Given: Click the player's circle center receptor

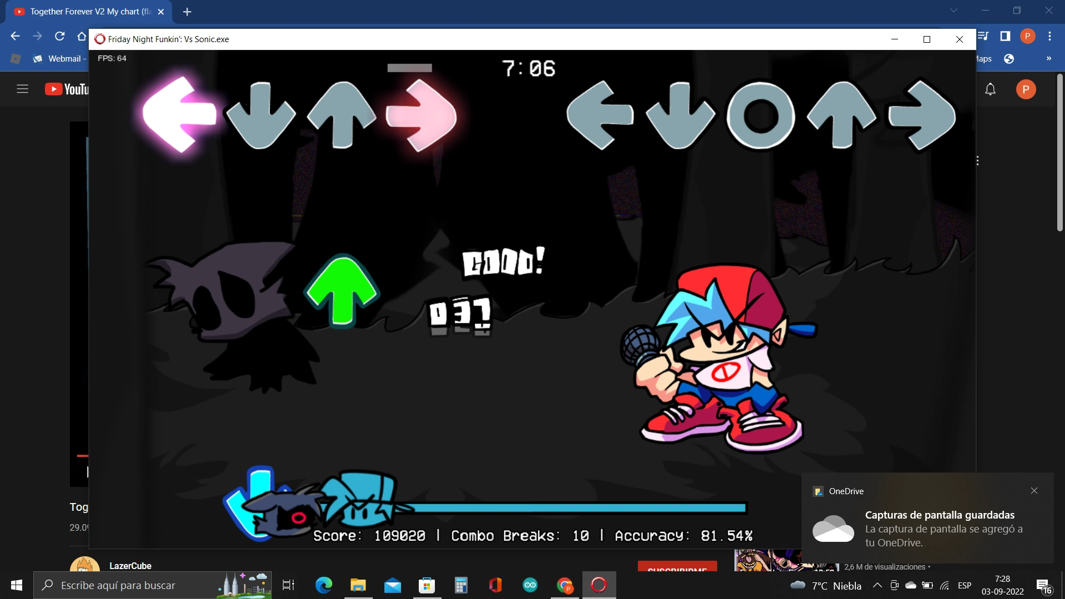Looking at the screenshot, I should (x=760, y=116).
